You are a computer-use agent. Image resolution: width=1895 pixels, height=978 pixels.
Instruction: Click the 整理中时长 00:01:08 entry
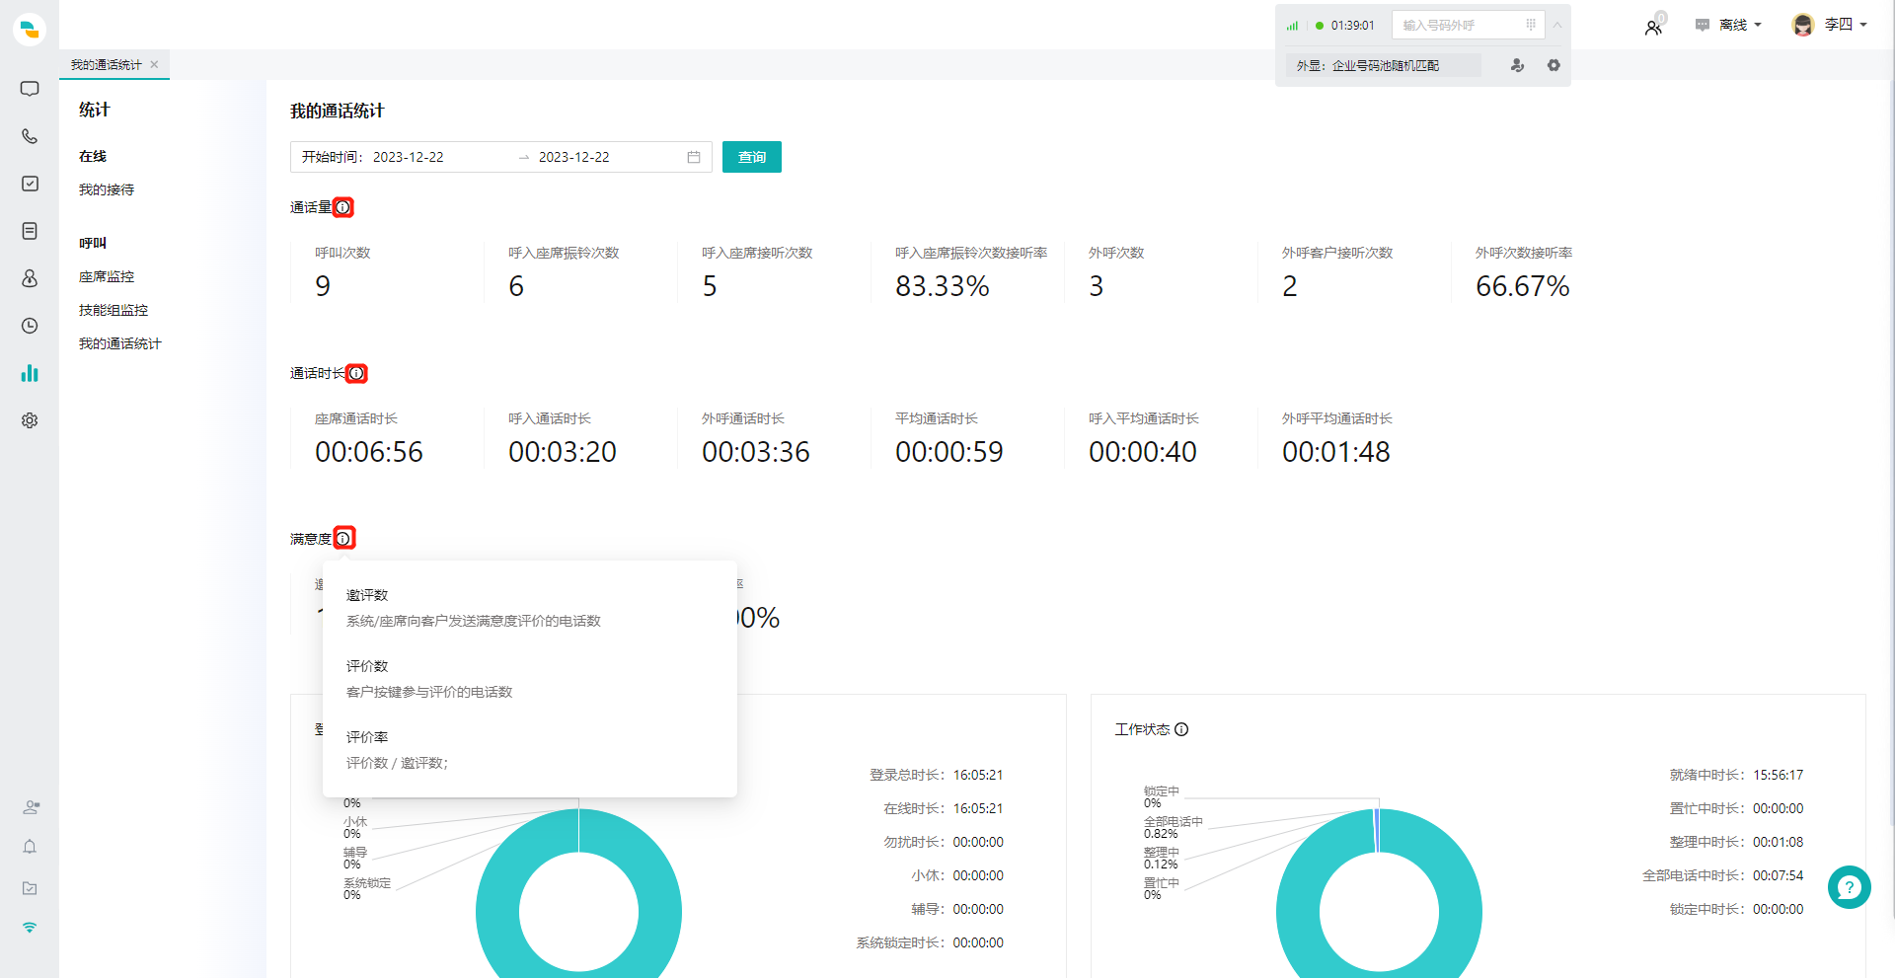[x=1736, y=842]
